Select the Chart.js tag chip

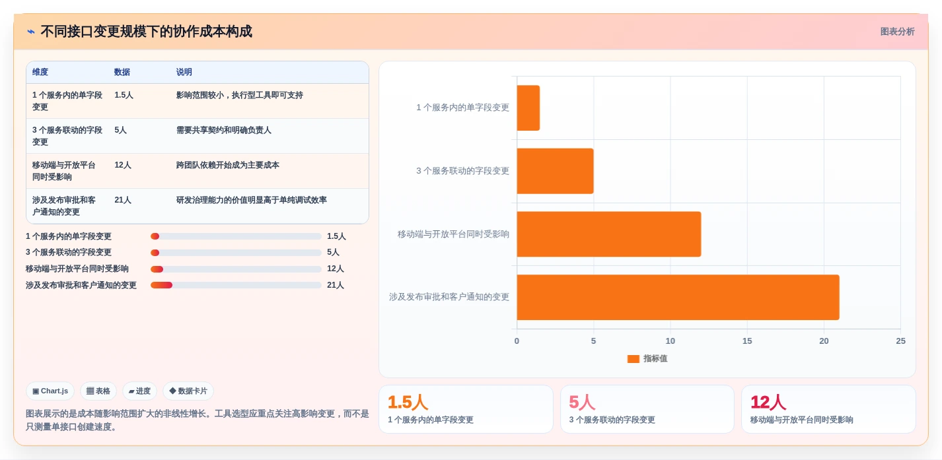[x=50, y=391]
